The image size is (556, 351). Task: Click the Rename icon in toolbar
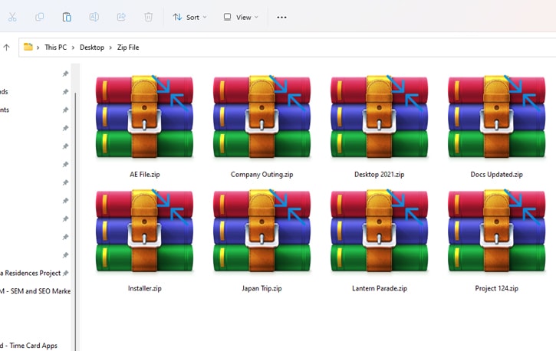[x=94, y=17]
